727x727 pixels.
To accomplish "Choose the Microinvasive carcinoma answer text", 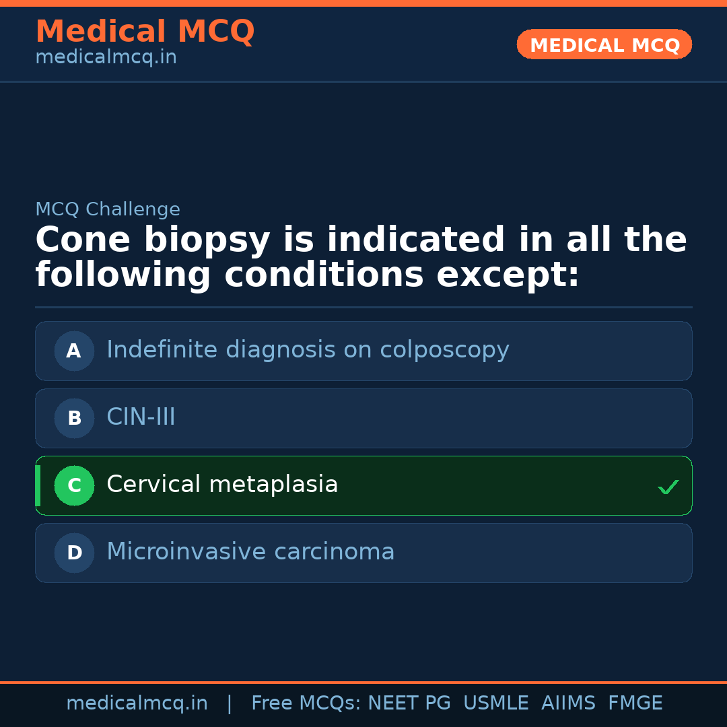I will tap(250, 552).
